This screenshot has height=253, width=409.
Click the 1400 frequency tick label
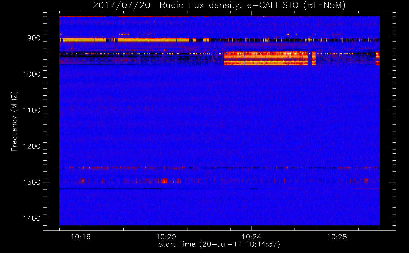(x=32, y=219)
